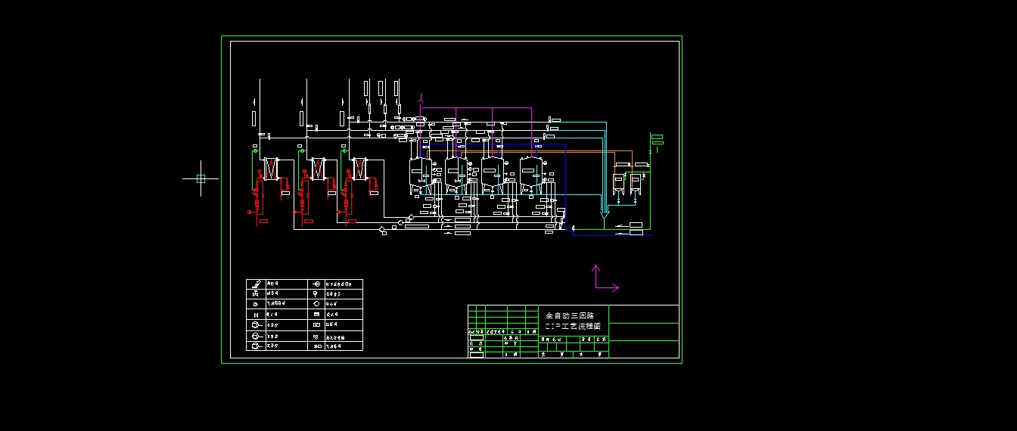
Task: Select the hollow diamond symbol in legend
Action: pos(316,303)
